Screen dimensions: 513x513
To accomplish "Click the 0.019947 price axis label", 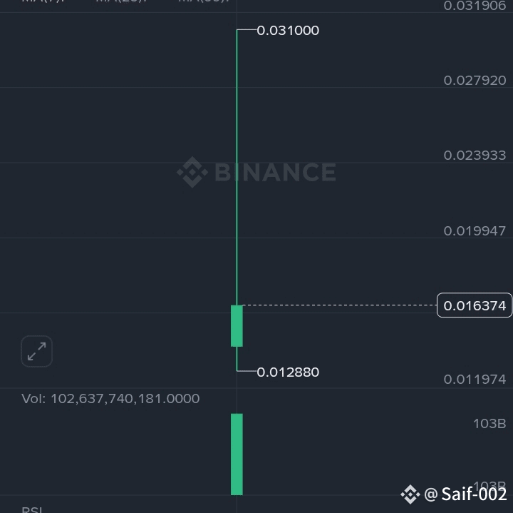I will (475, 231).
